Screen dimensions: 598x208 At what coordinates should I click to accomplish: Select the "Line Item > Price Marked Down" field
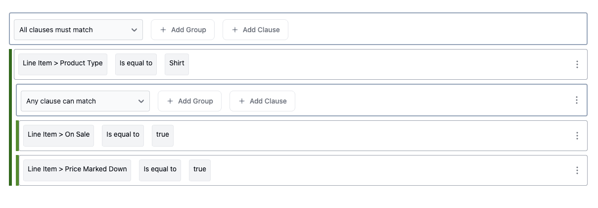tap(77, 169)
